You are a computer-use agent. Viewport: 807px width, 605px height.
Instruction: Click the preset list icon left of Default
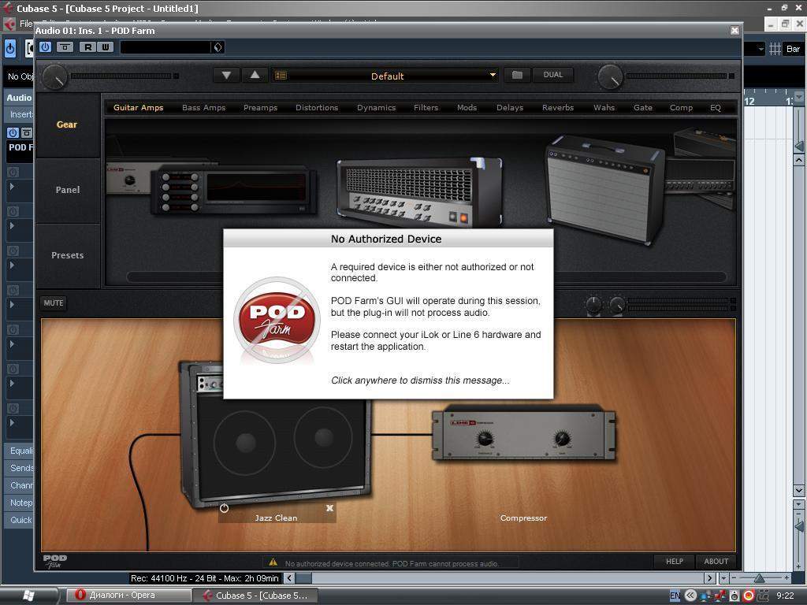(281, 76)
